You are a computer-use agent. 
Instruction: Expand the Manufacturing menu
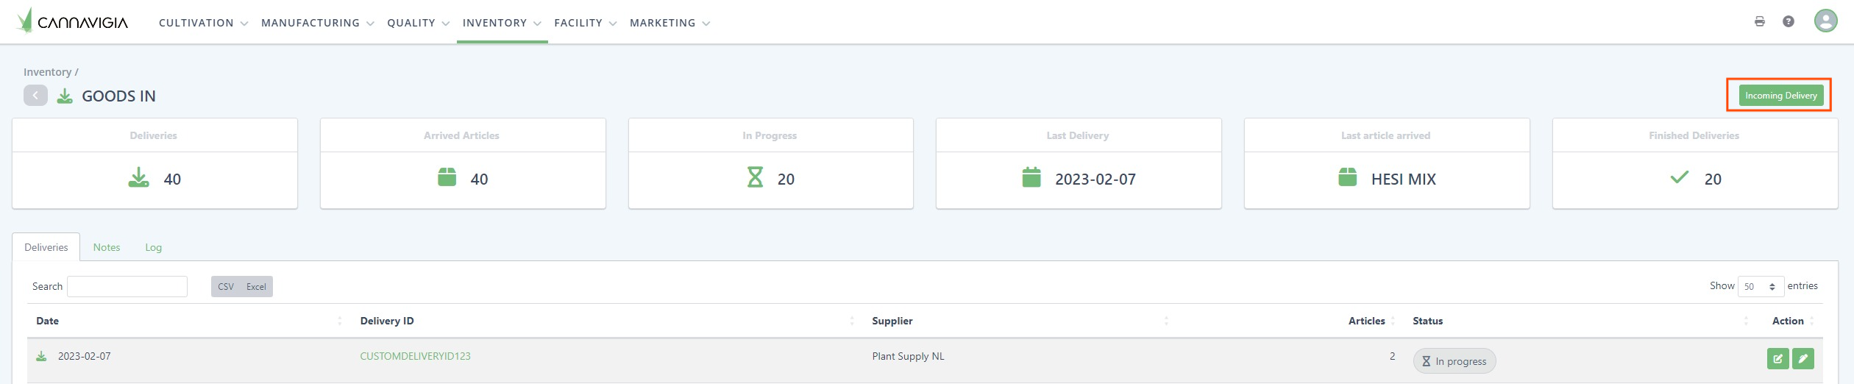coord(317,23)
